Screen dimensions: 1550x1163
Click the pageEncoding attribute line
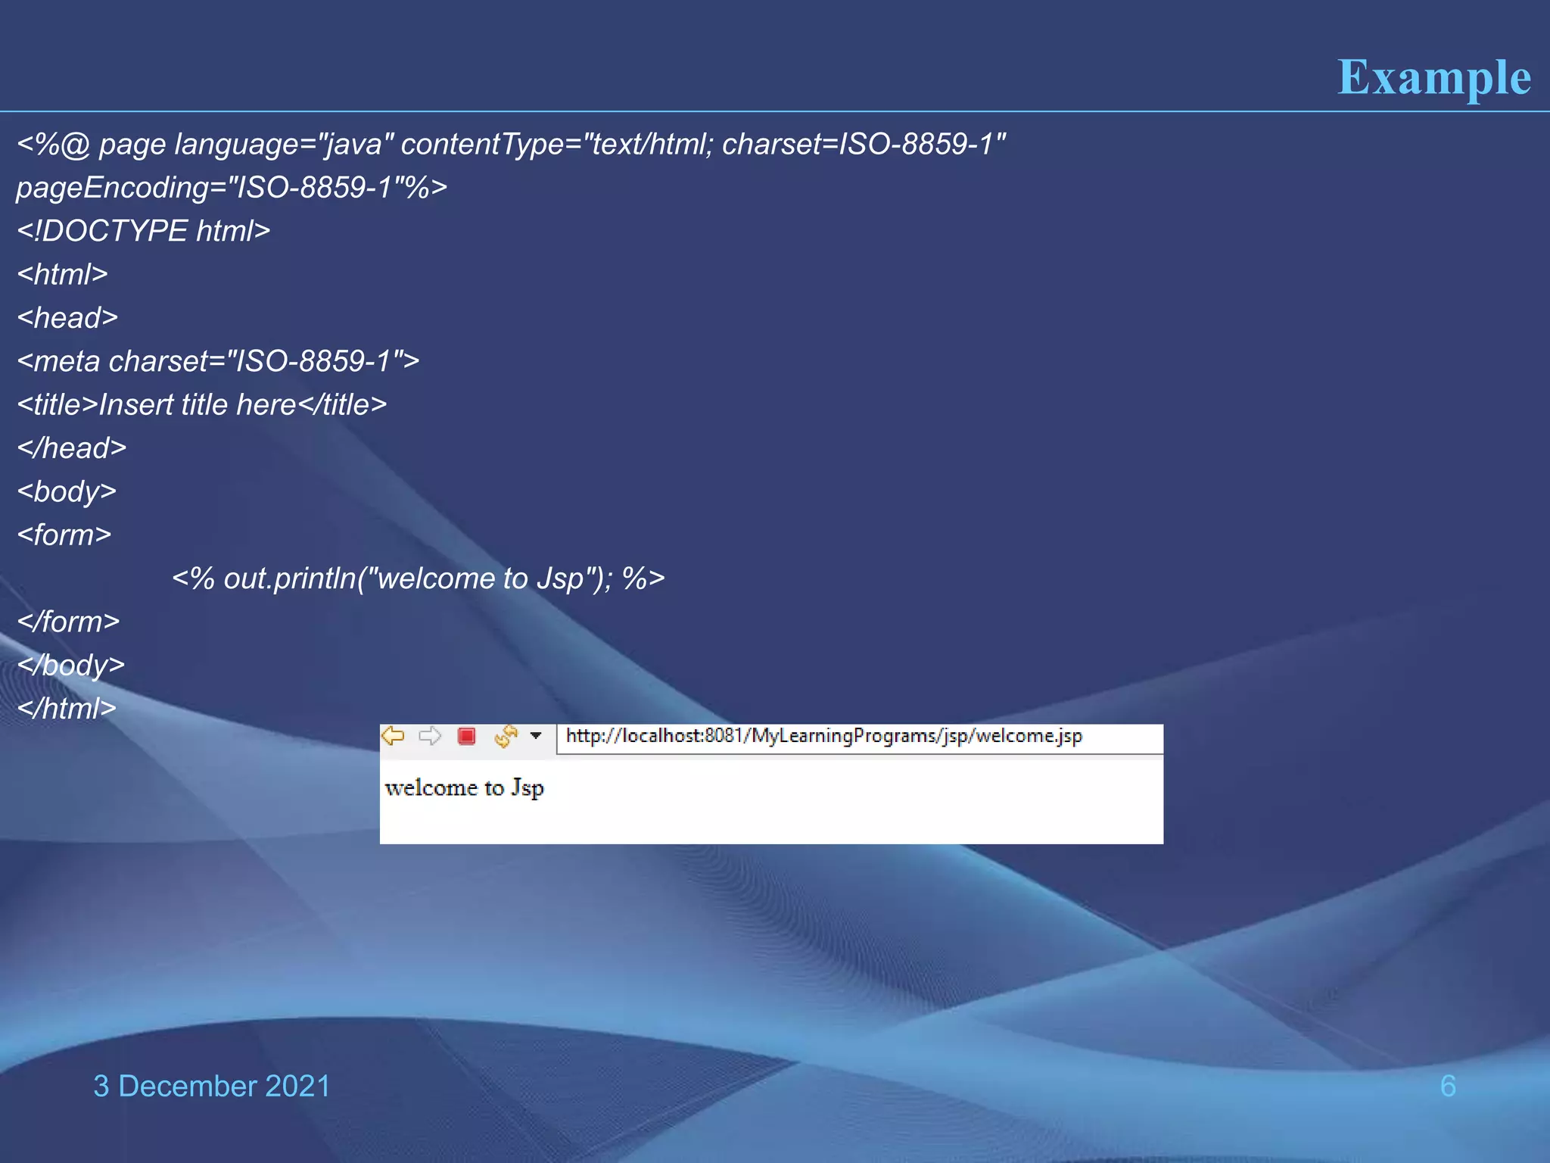coord(232,187)
